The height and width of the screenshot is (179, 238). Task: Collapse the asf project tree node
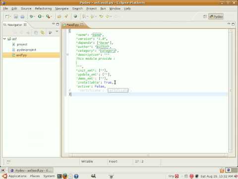(x=4, y=39)
